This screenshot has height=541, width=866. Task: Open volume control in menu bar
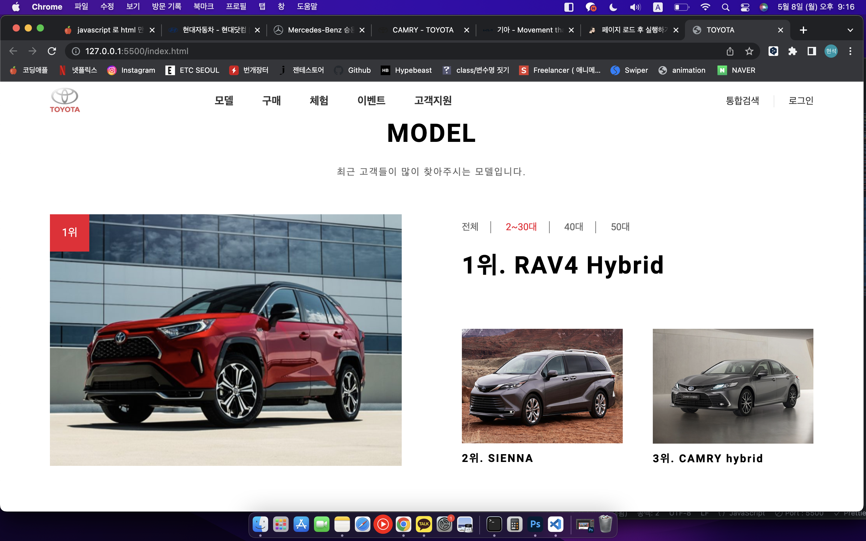point(635,7)
